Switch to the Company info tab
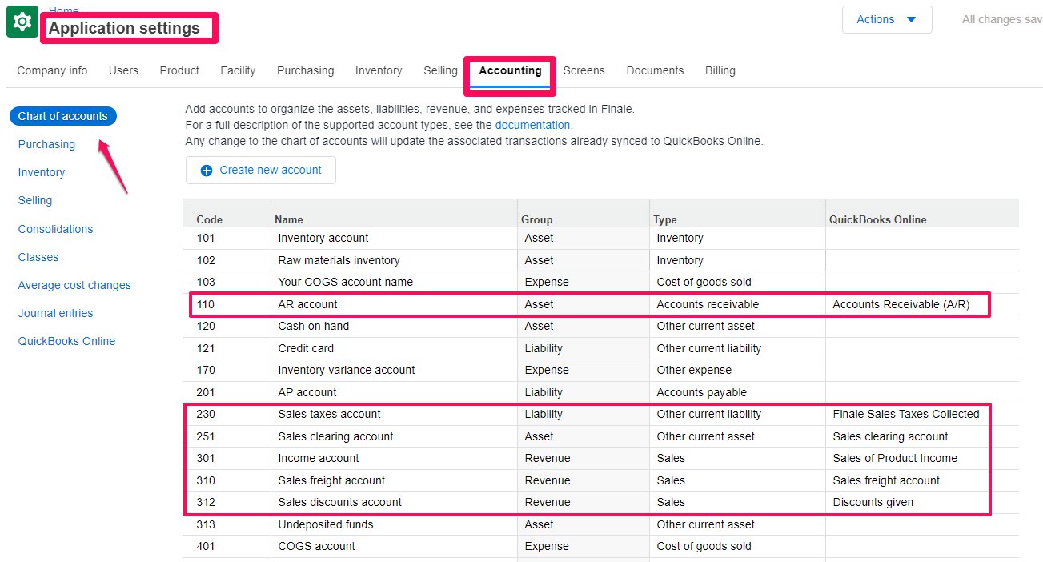 pos(52,70)
